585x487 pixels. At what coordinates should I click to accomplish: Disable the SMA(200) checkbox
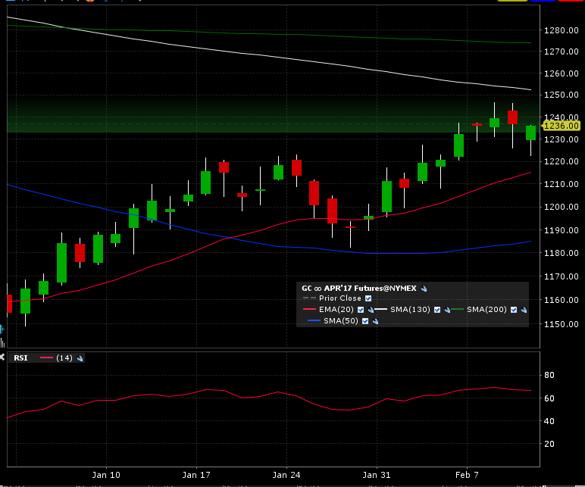pos(514,310)
